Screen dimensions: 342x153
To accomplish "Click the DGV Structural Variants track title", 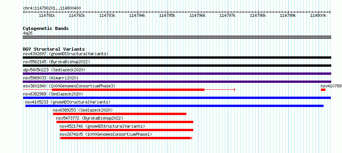I will click(x=54, y=49).
